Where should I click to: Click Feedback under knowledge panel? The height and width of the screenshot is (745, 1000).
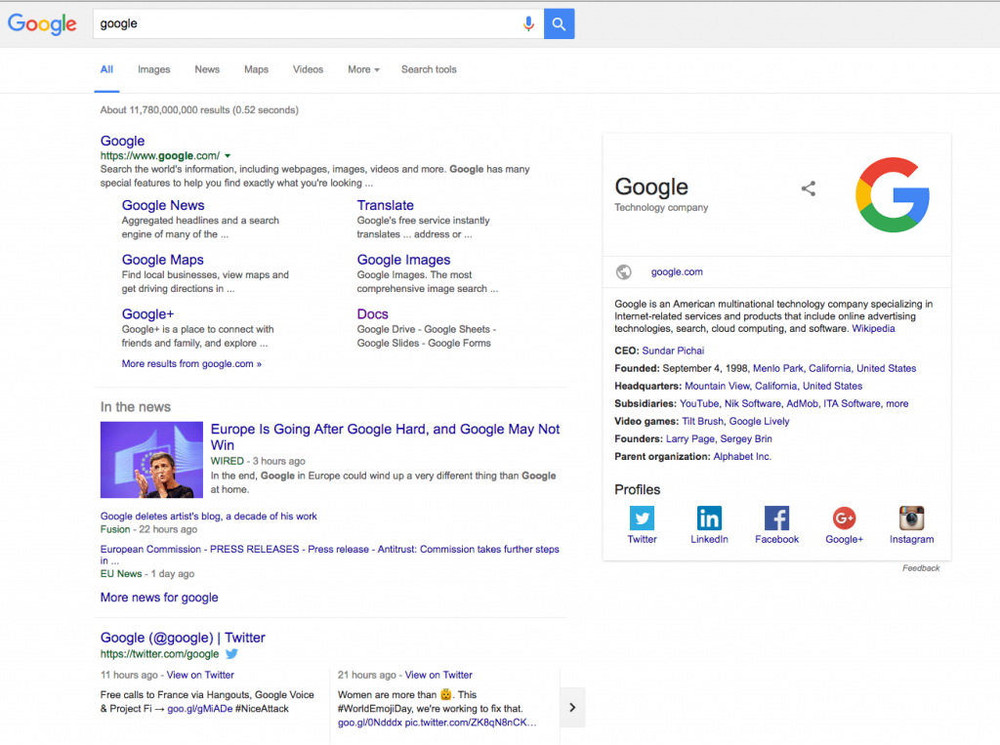tap(921, 568)
